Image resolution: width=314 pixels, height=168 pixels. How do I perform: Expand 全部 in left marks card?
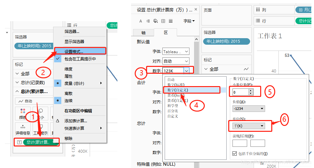[17, 74]
